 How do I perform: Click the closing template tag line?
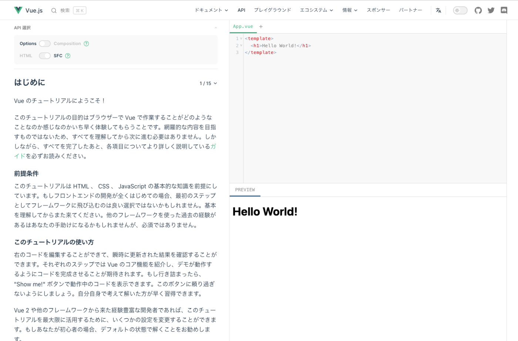(260, 52)
